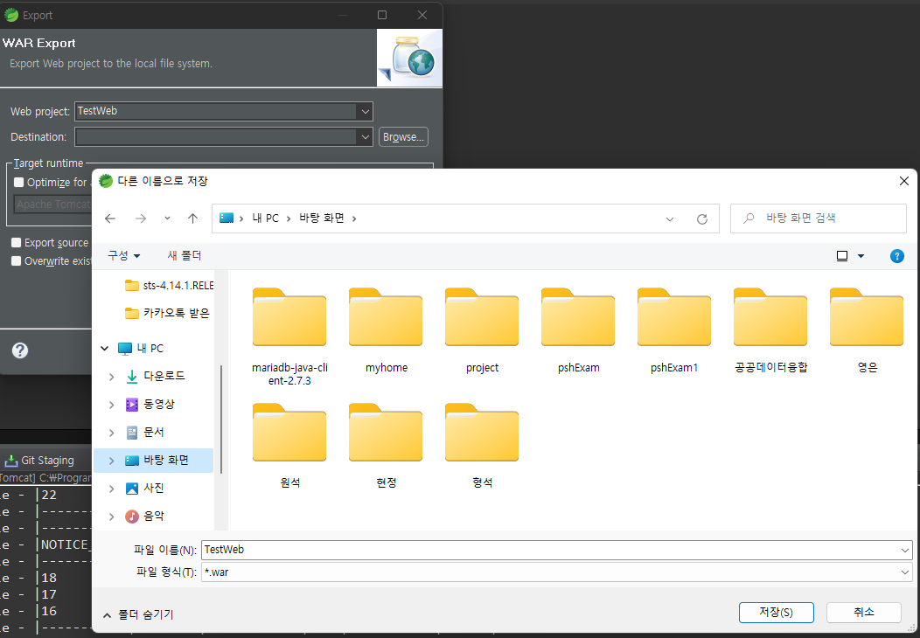Open the Destination dropdown arrow
Image resolution: width=920 pixels, height=638 pixels.
(x=365, y=137)
